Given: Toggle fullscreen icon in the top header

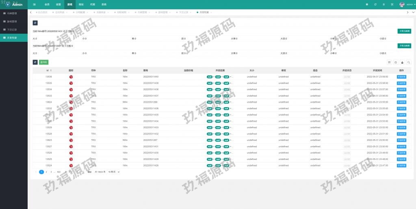Looking at the screenshot, I should (392, 4).
